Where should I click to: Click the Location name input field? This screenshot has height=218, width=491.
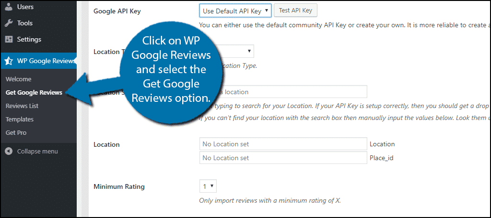(283, 144)
